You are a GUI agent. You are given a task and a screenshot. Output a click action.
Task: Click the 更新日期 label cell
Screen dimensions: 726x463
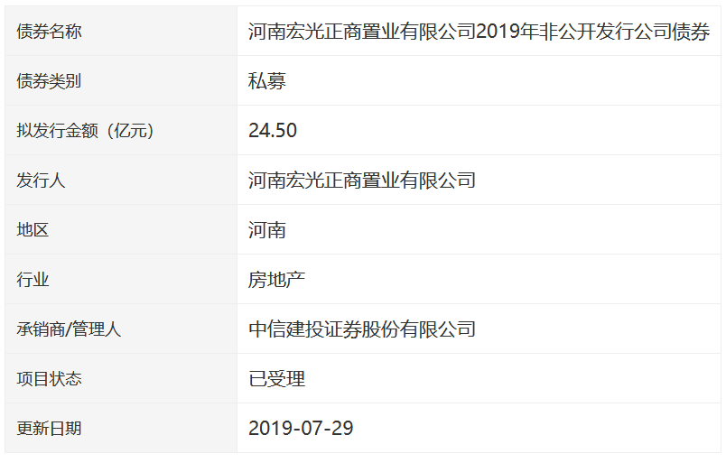click(49, 429)
